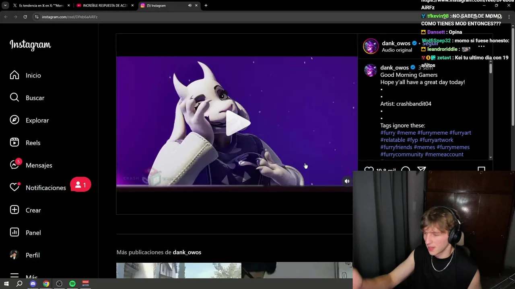Open hashtag #furrymemes

pos(453,147)
